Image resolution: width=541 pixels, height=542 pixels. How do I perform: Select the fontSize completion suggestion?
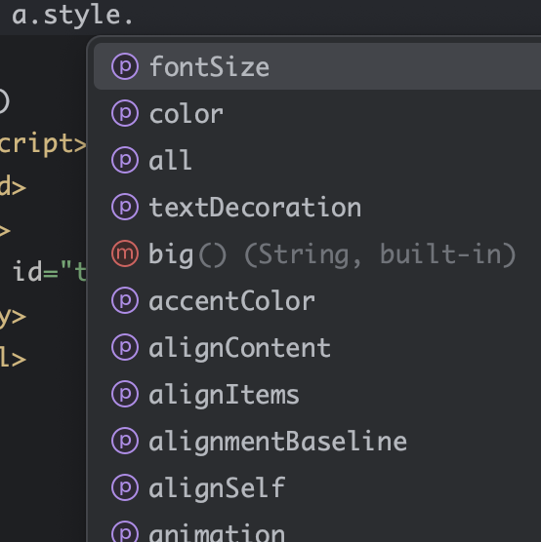317,66
